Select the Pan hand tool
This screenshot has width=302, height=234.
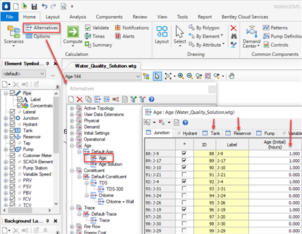click(232, 76)
